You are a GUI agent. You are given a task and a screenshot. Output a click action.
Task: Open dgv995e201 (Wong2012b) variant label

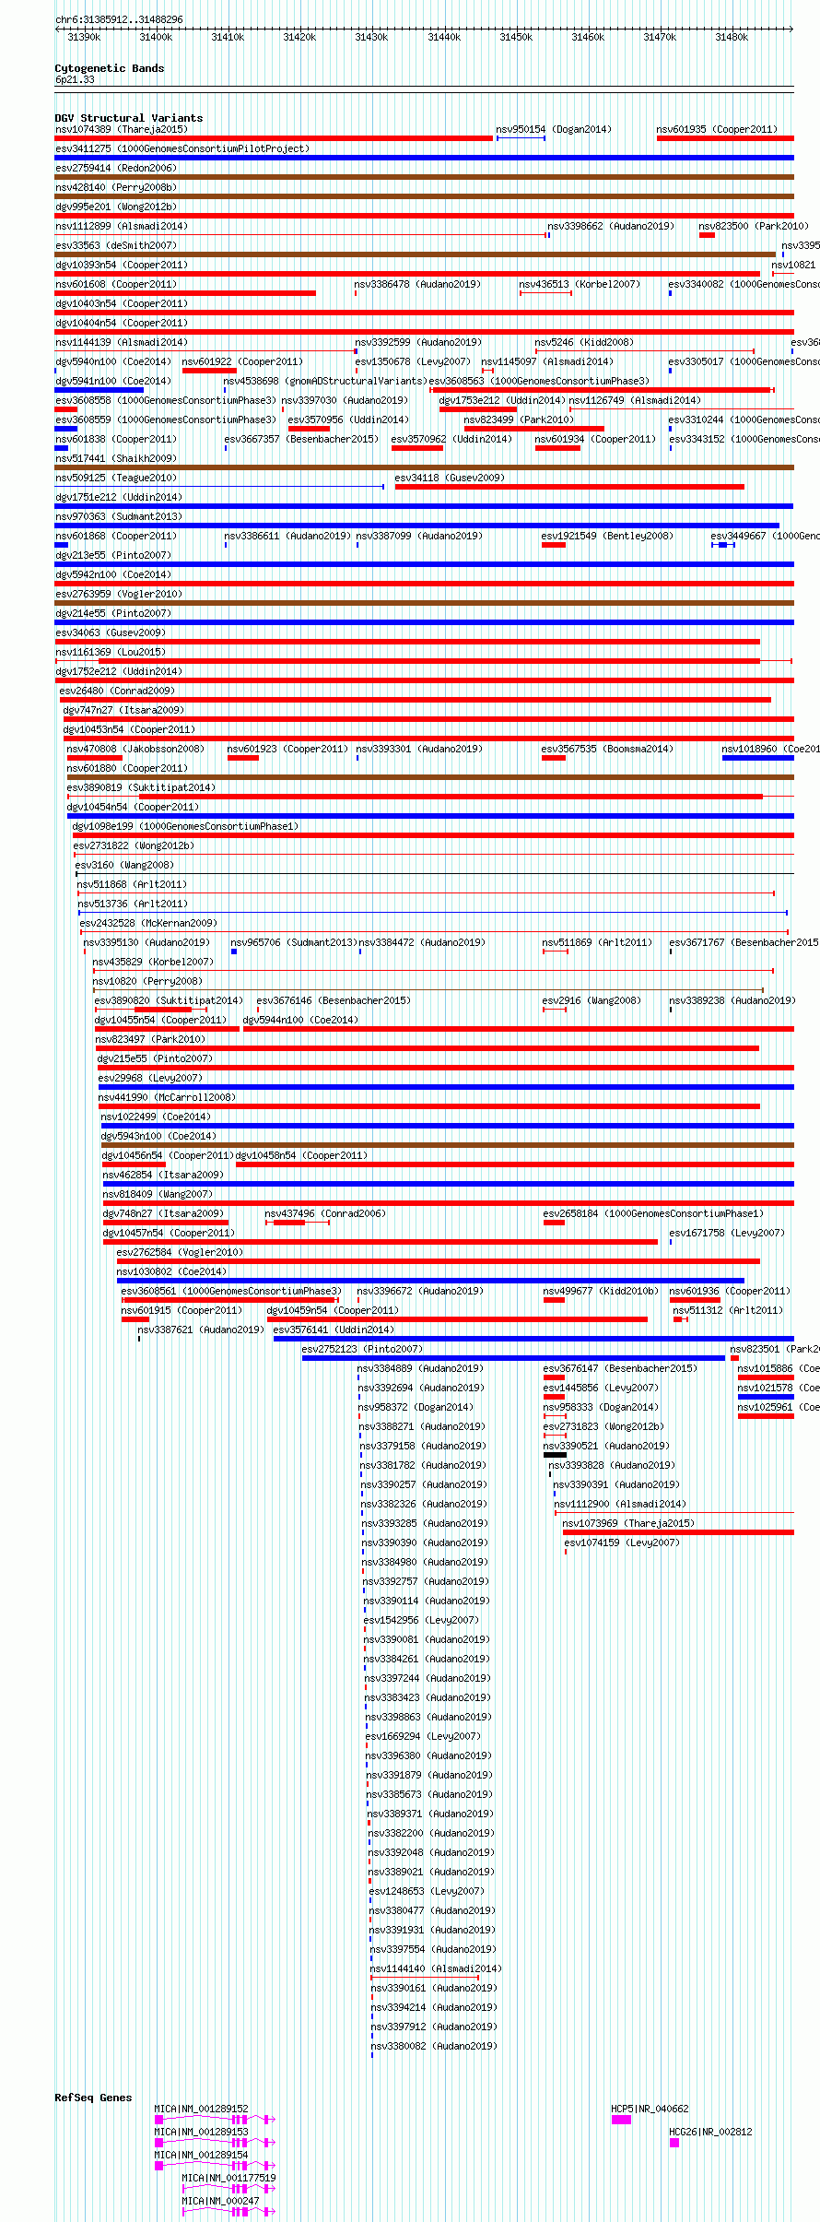[116, 207]
